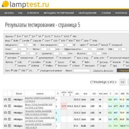Check the Philips brand filter
The width and height of the screenshot is (129, 129).
pos(44,65)
